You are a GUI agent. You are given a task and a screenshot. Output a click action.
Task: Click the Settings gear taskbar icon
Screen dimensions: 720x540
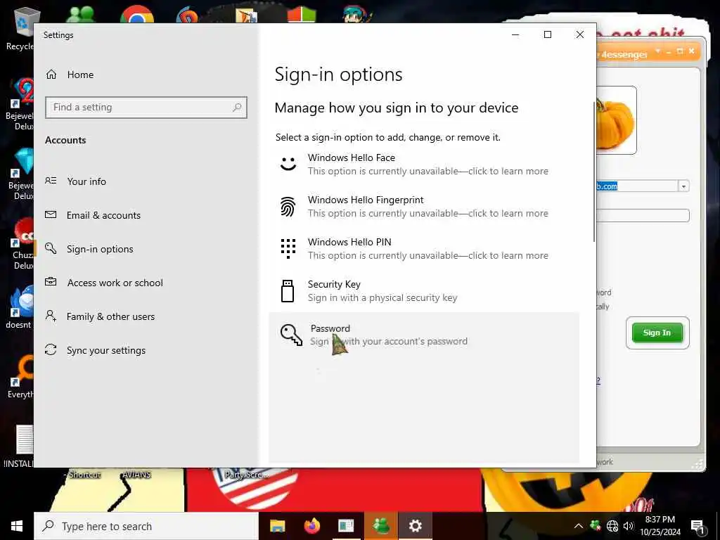click(416, 526)
